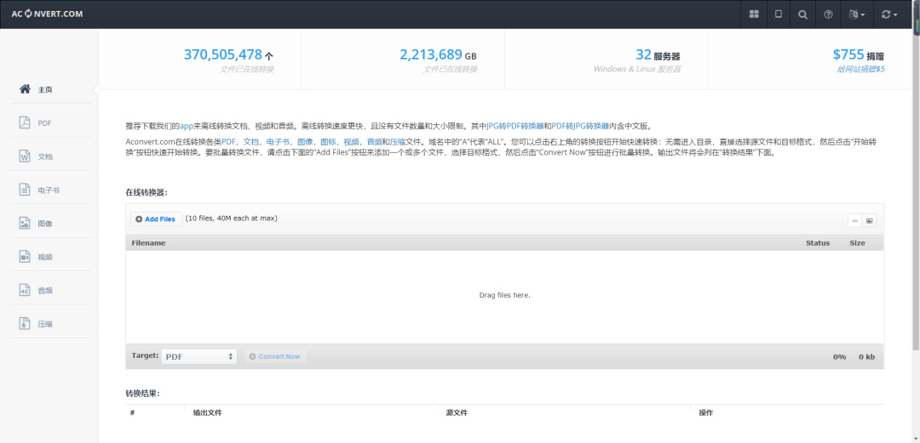
Task: Click 图像 link in the description paragraph
Action: [x=304, y=142]
